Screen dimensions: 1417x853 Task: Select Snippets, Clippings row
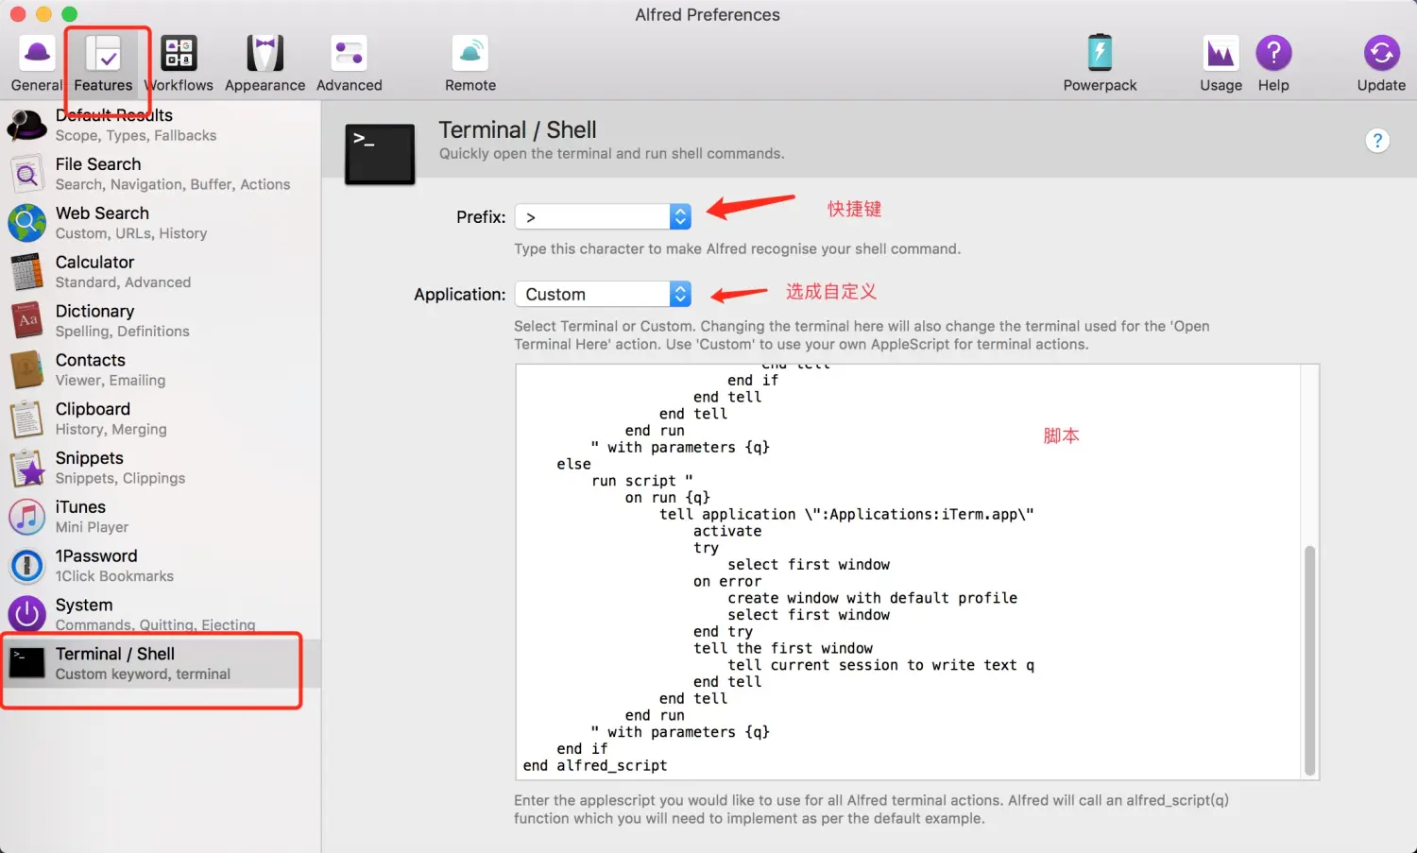[161, 469]
